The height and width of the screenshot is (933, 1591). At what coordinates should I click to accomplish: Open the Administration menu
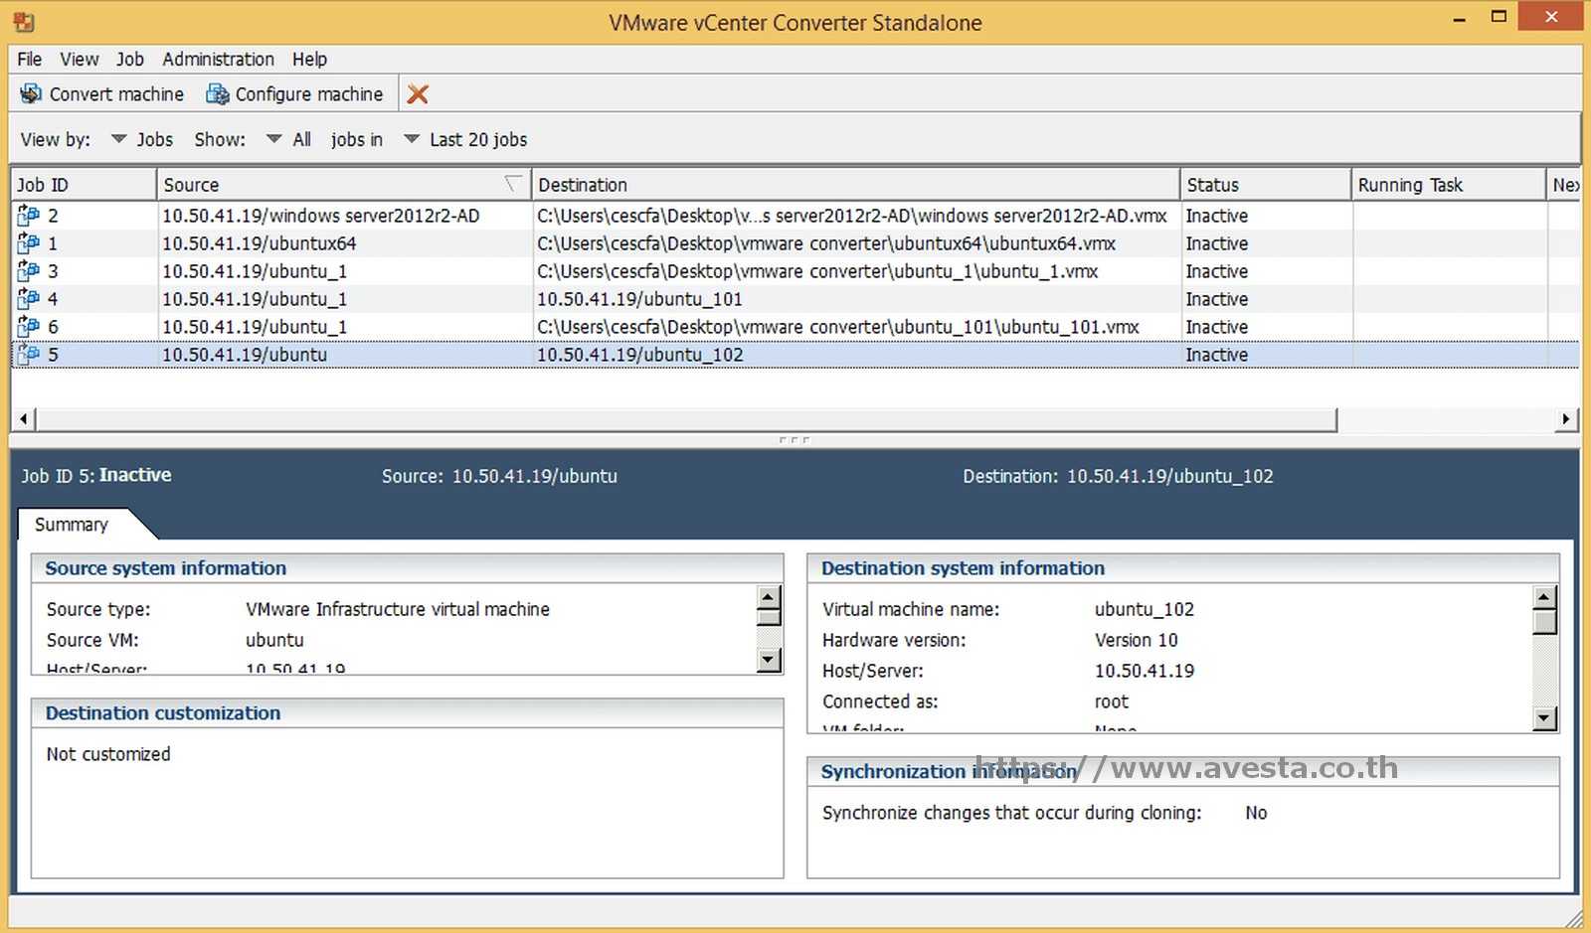click(218, 59)
